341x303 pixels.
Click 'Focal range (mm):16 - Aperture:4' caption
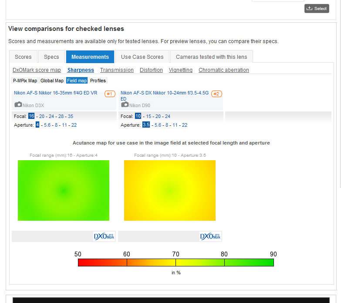pos(64,155)
